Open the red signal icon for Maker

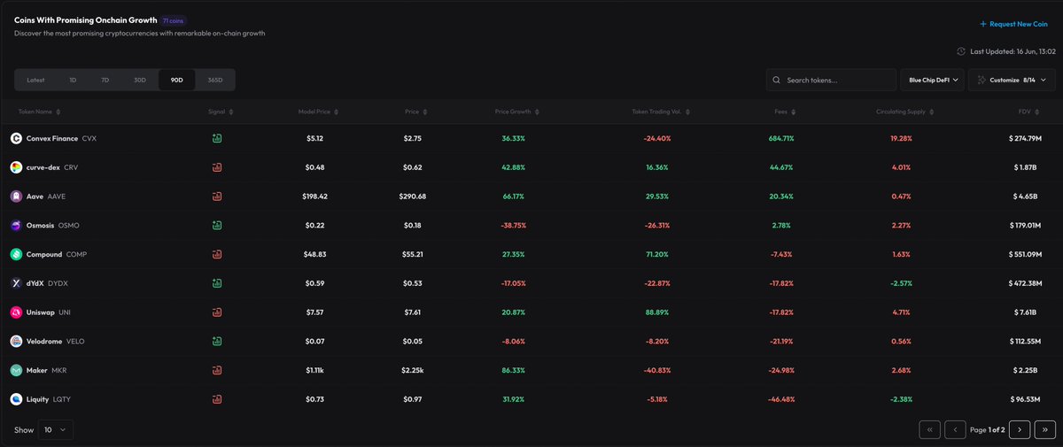pos(217,370)
